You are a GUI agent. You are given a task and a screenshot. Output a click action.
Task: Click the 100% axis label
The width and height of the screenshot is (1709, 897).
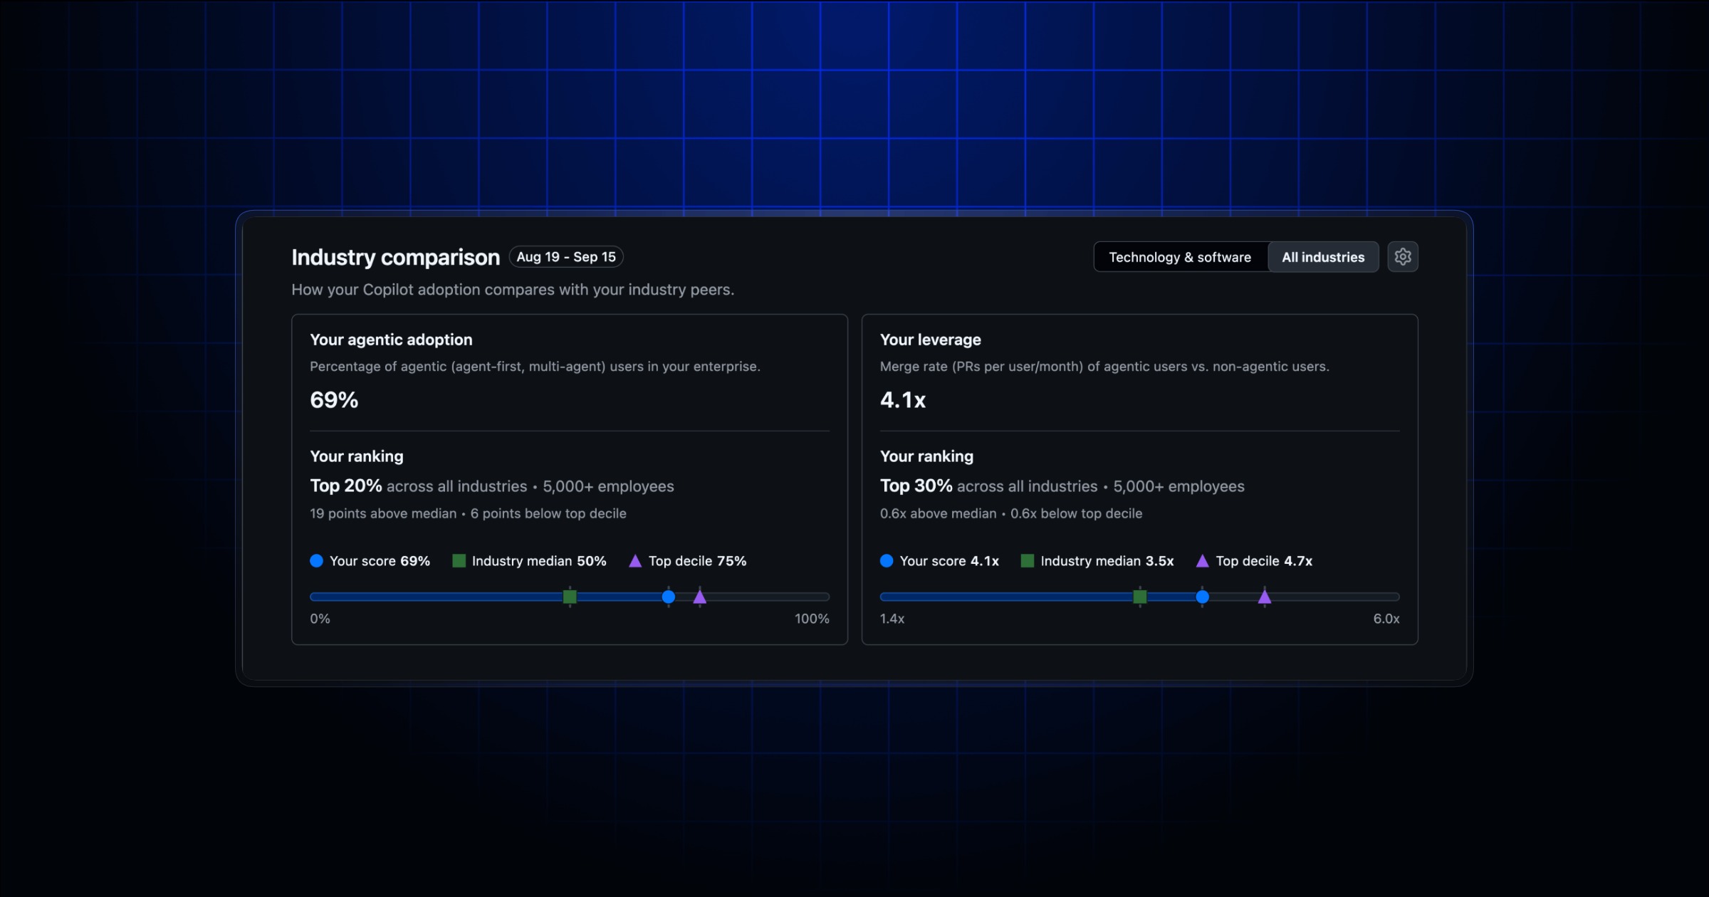coord(812,619)
